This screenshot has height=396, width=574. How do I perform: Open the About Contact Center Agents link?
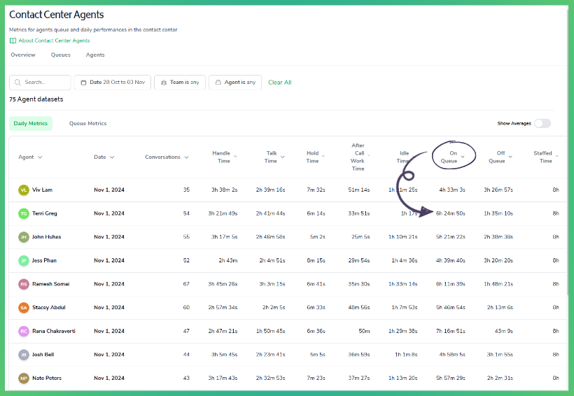(54, 41)
